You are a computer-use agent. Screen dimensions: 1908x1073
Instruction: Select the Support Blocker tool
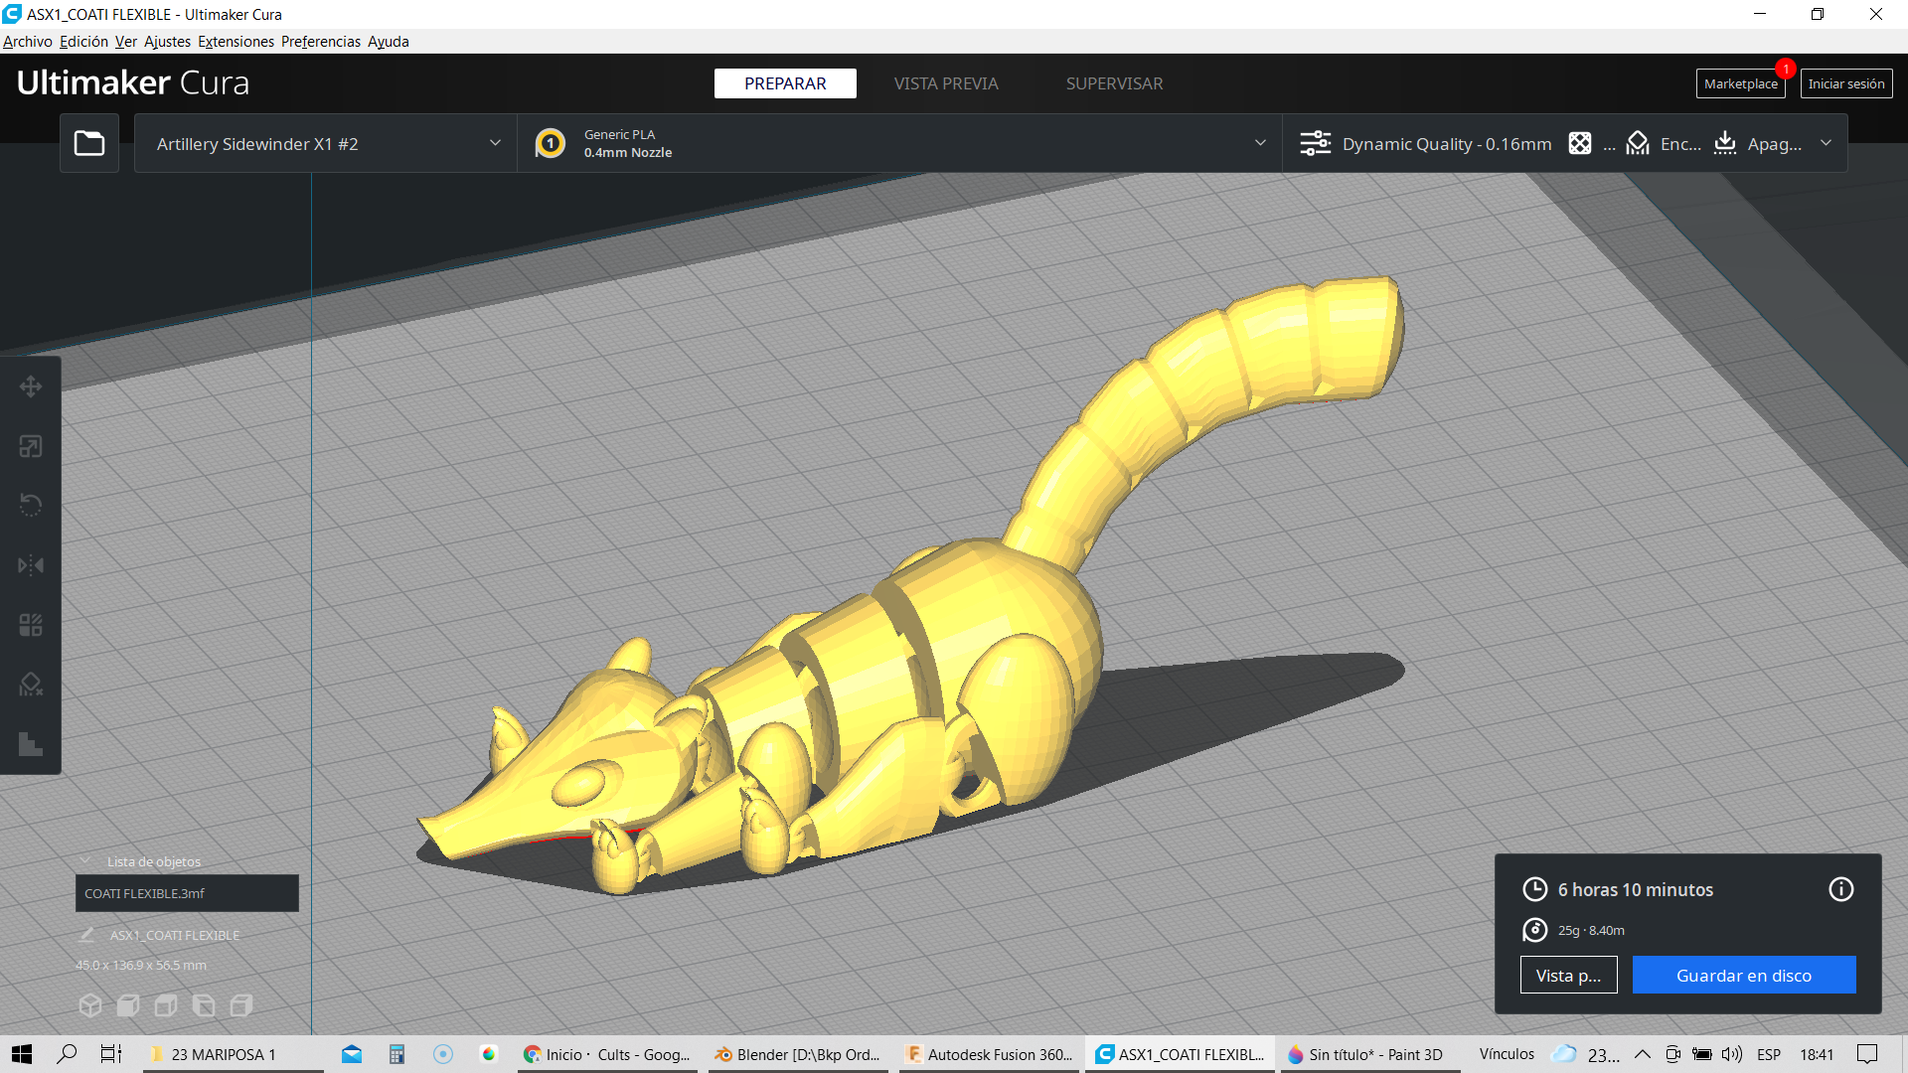point(31,685)
